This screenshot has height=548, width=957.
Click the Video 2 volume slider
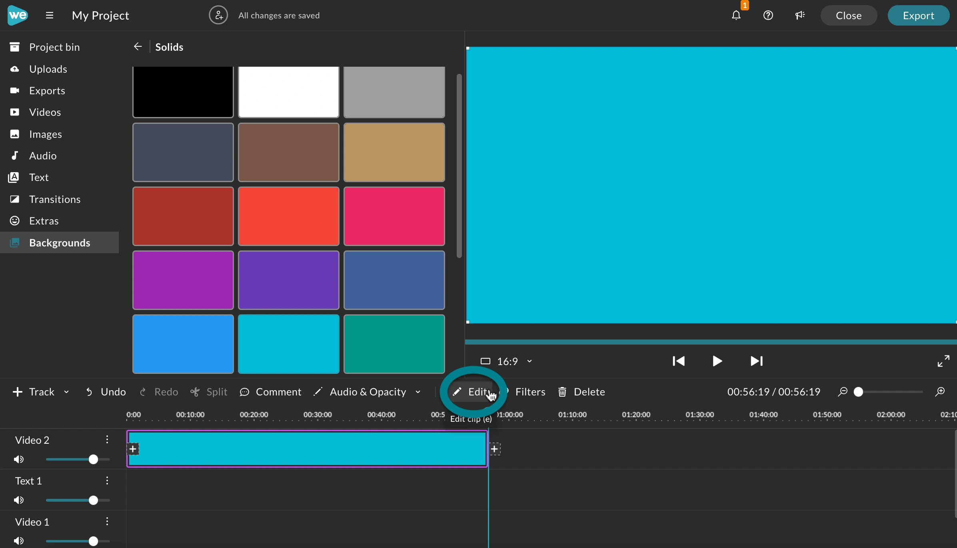[78, 459]
